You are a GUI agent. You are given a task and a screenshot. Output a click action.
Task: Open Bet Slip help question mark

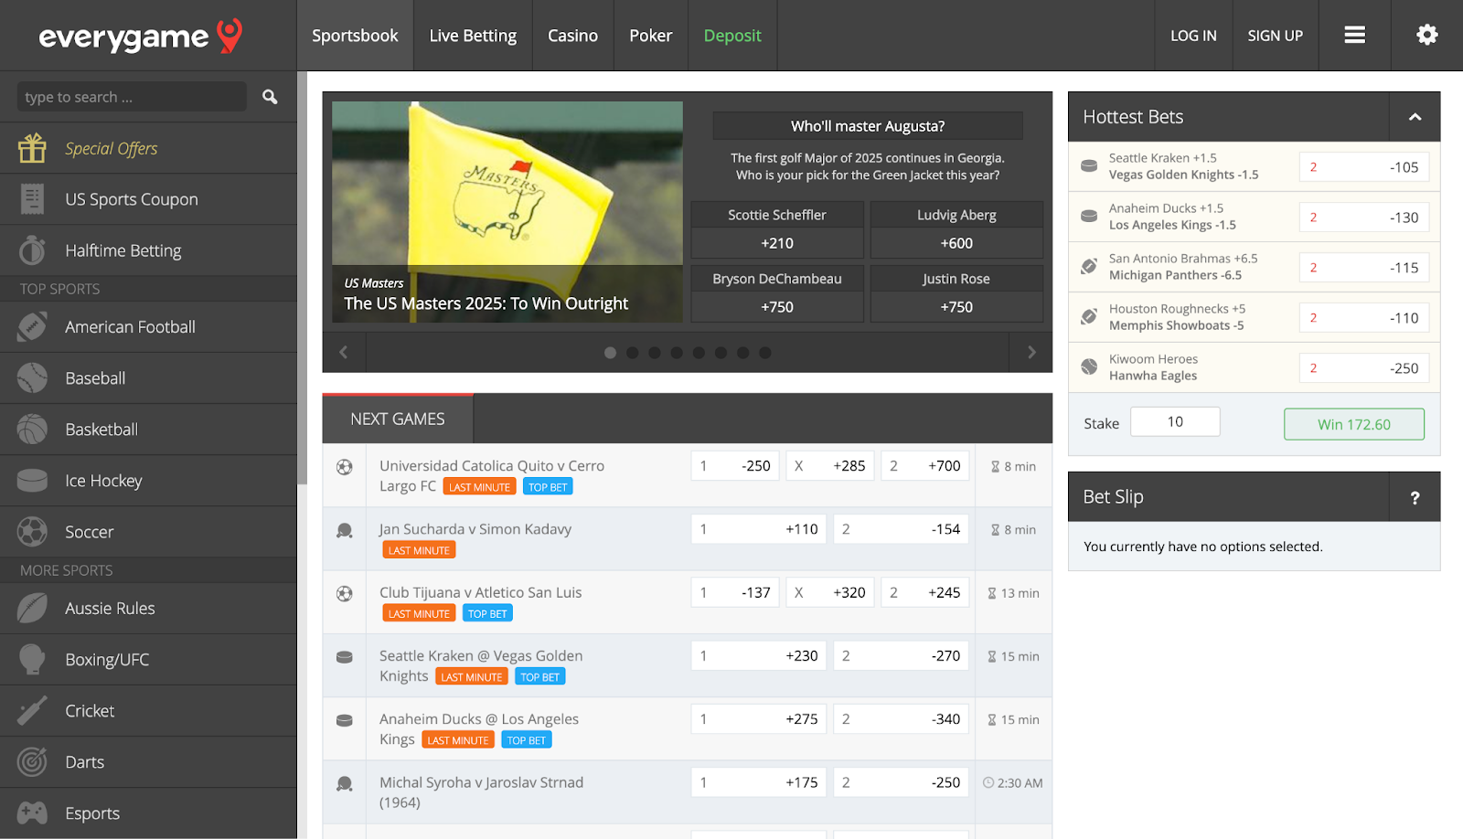(x=1415, y=497)
